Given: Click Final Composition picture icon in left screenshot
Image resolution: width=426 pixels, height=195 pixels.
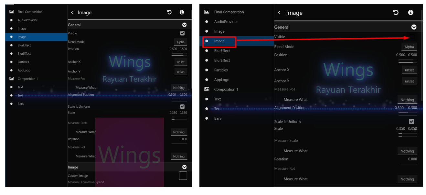Looking at the screenshot, I should 11,12.
